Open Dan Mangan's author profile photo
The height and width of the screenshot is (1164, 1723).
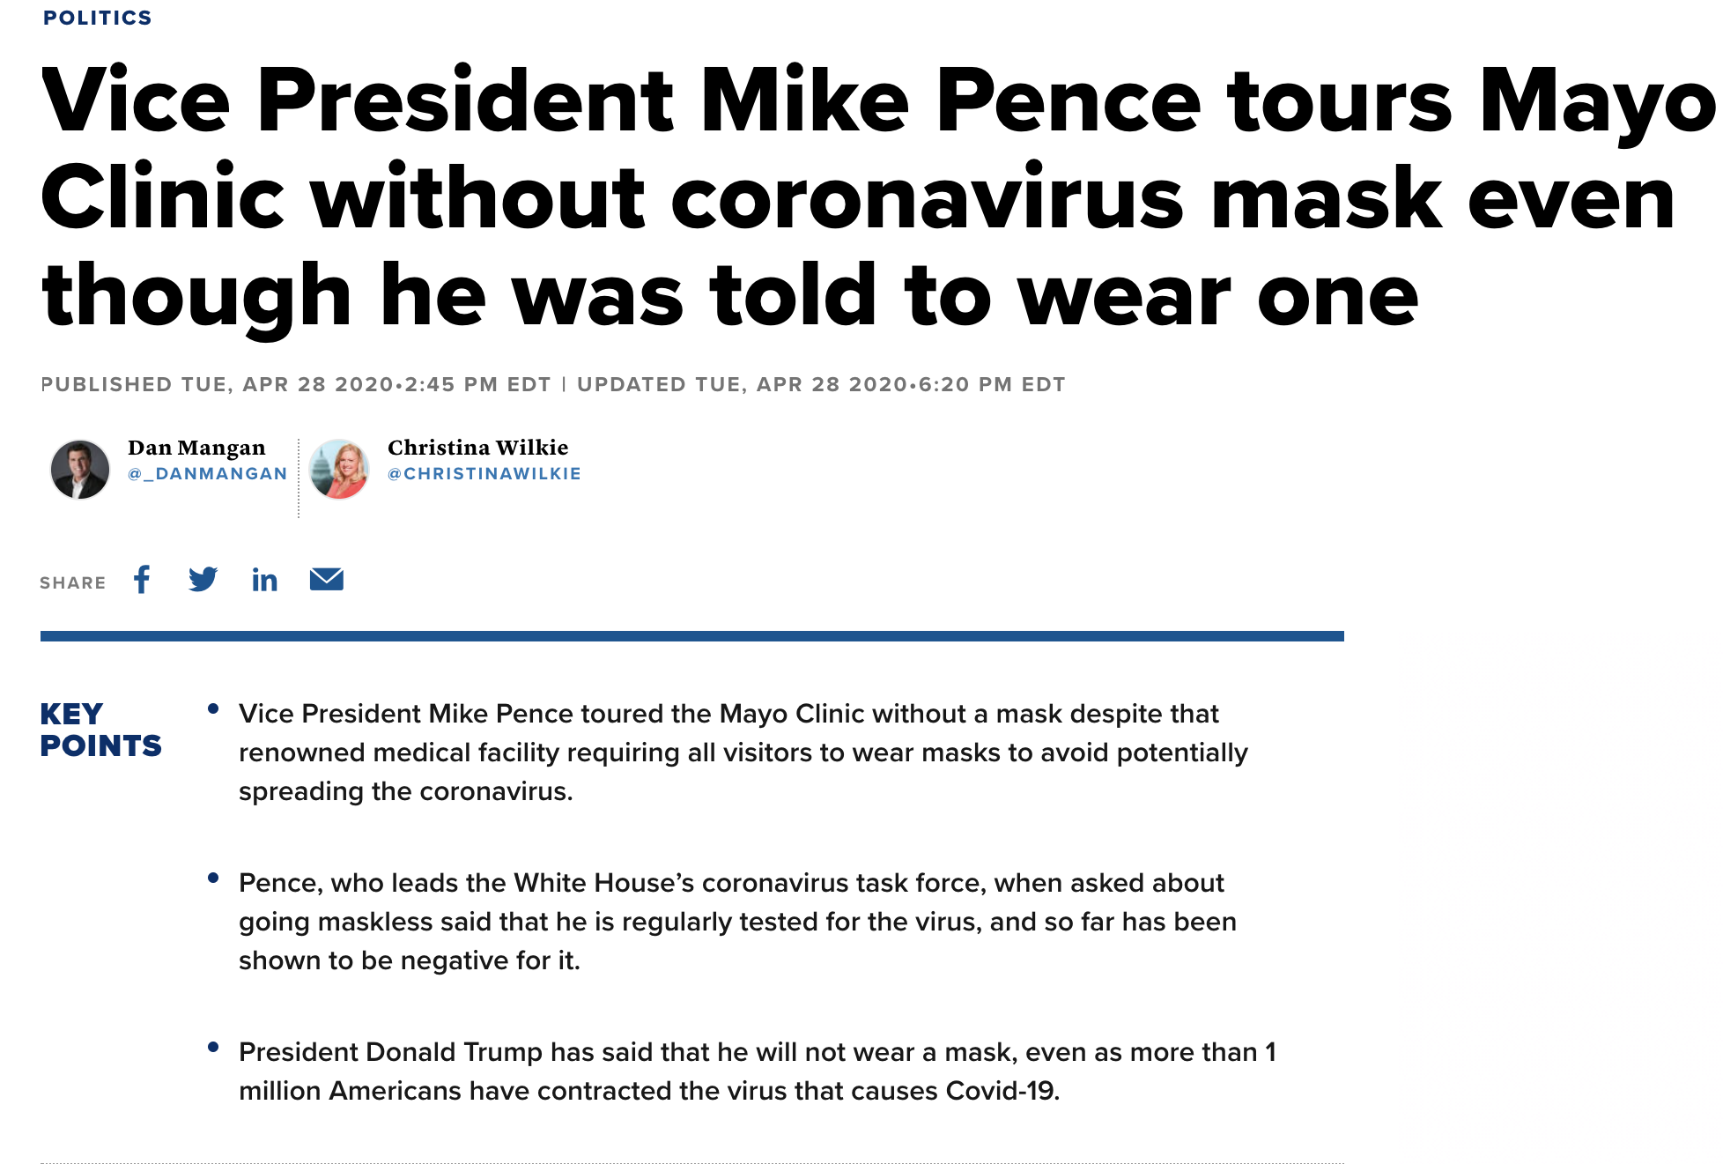79,469
